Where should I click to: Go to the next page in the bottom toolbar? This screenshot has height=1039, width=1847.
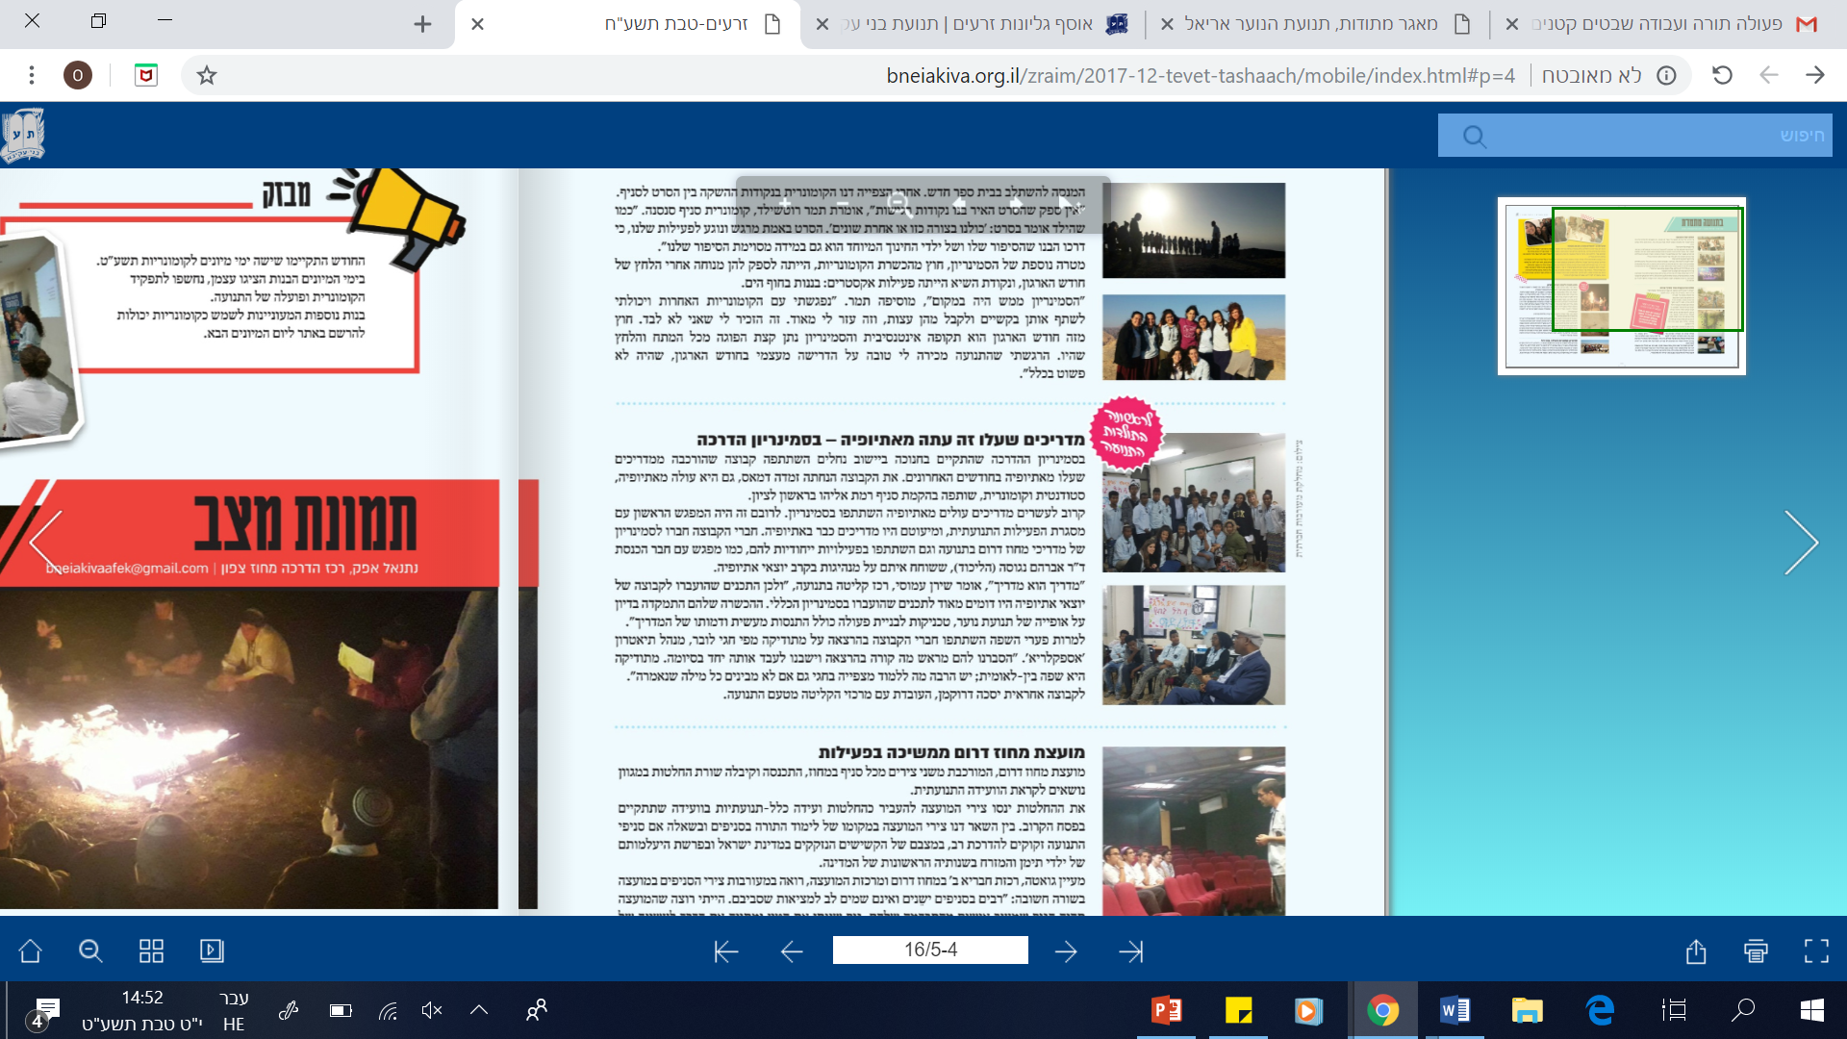(x=1066, y=951)
